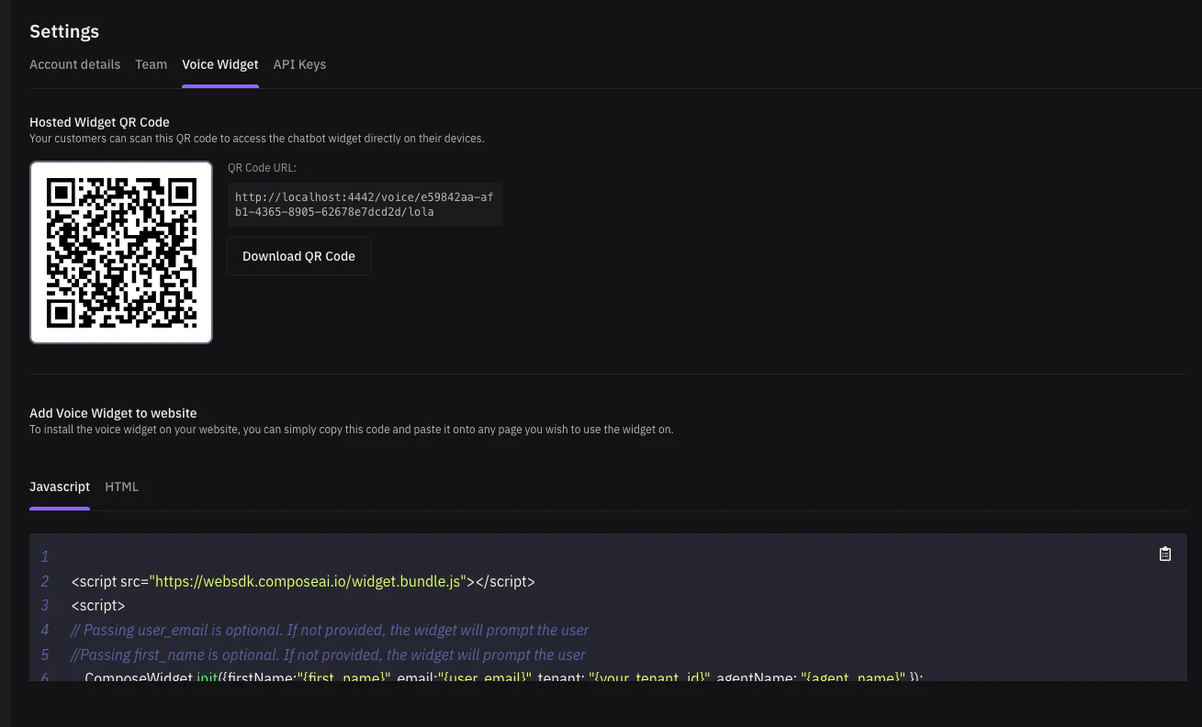The image size is (1202, 727).
Task: Go to the API Keys tab
Action: (x=299, y=64)
